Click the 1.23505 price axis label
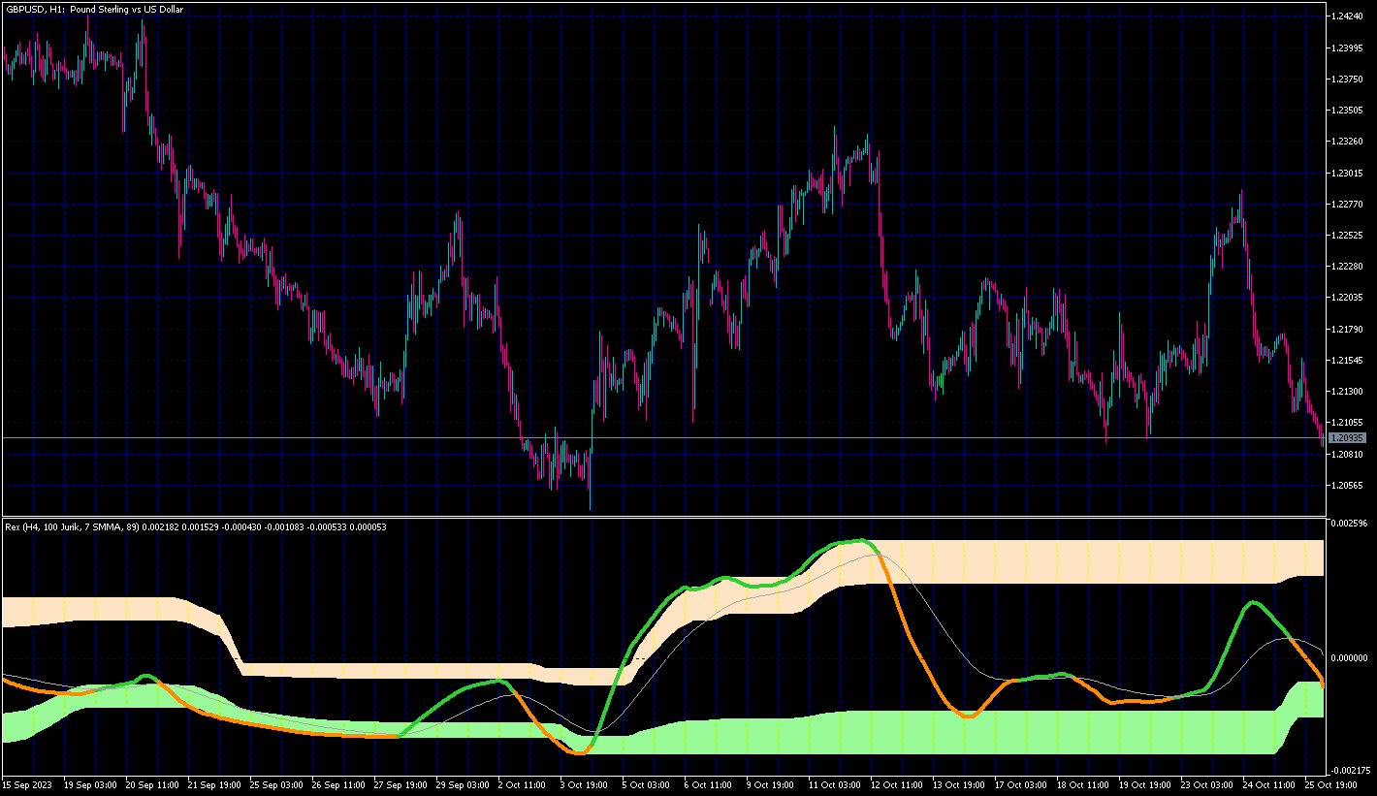 pos(1348,111)
